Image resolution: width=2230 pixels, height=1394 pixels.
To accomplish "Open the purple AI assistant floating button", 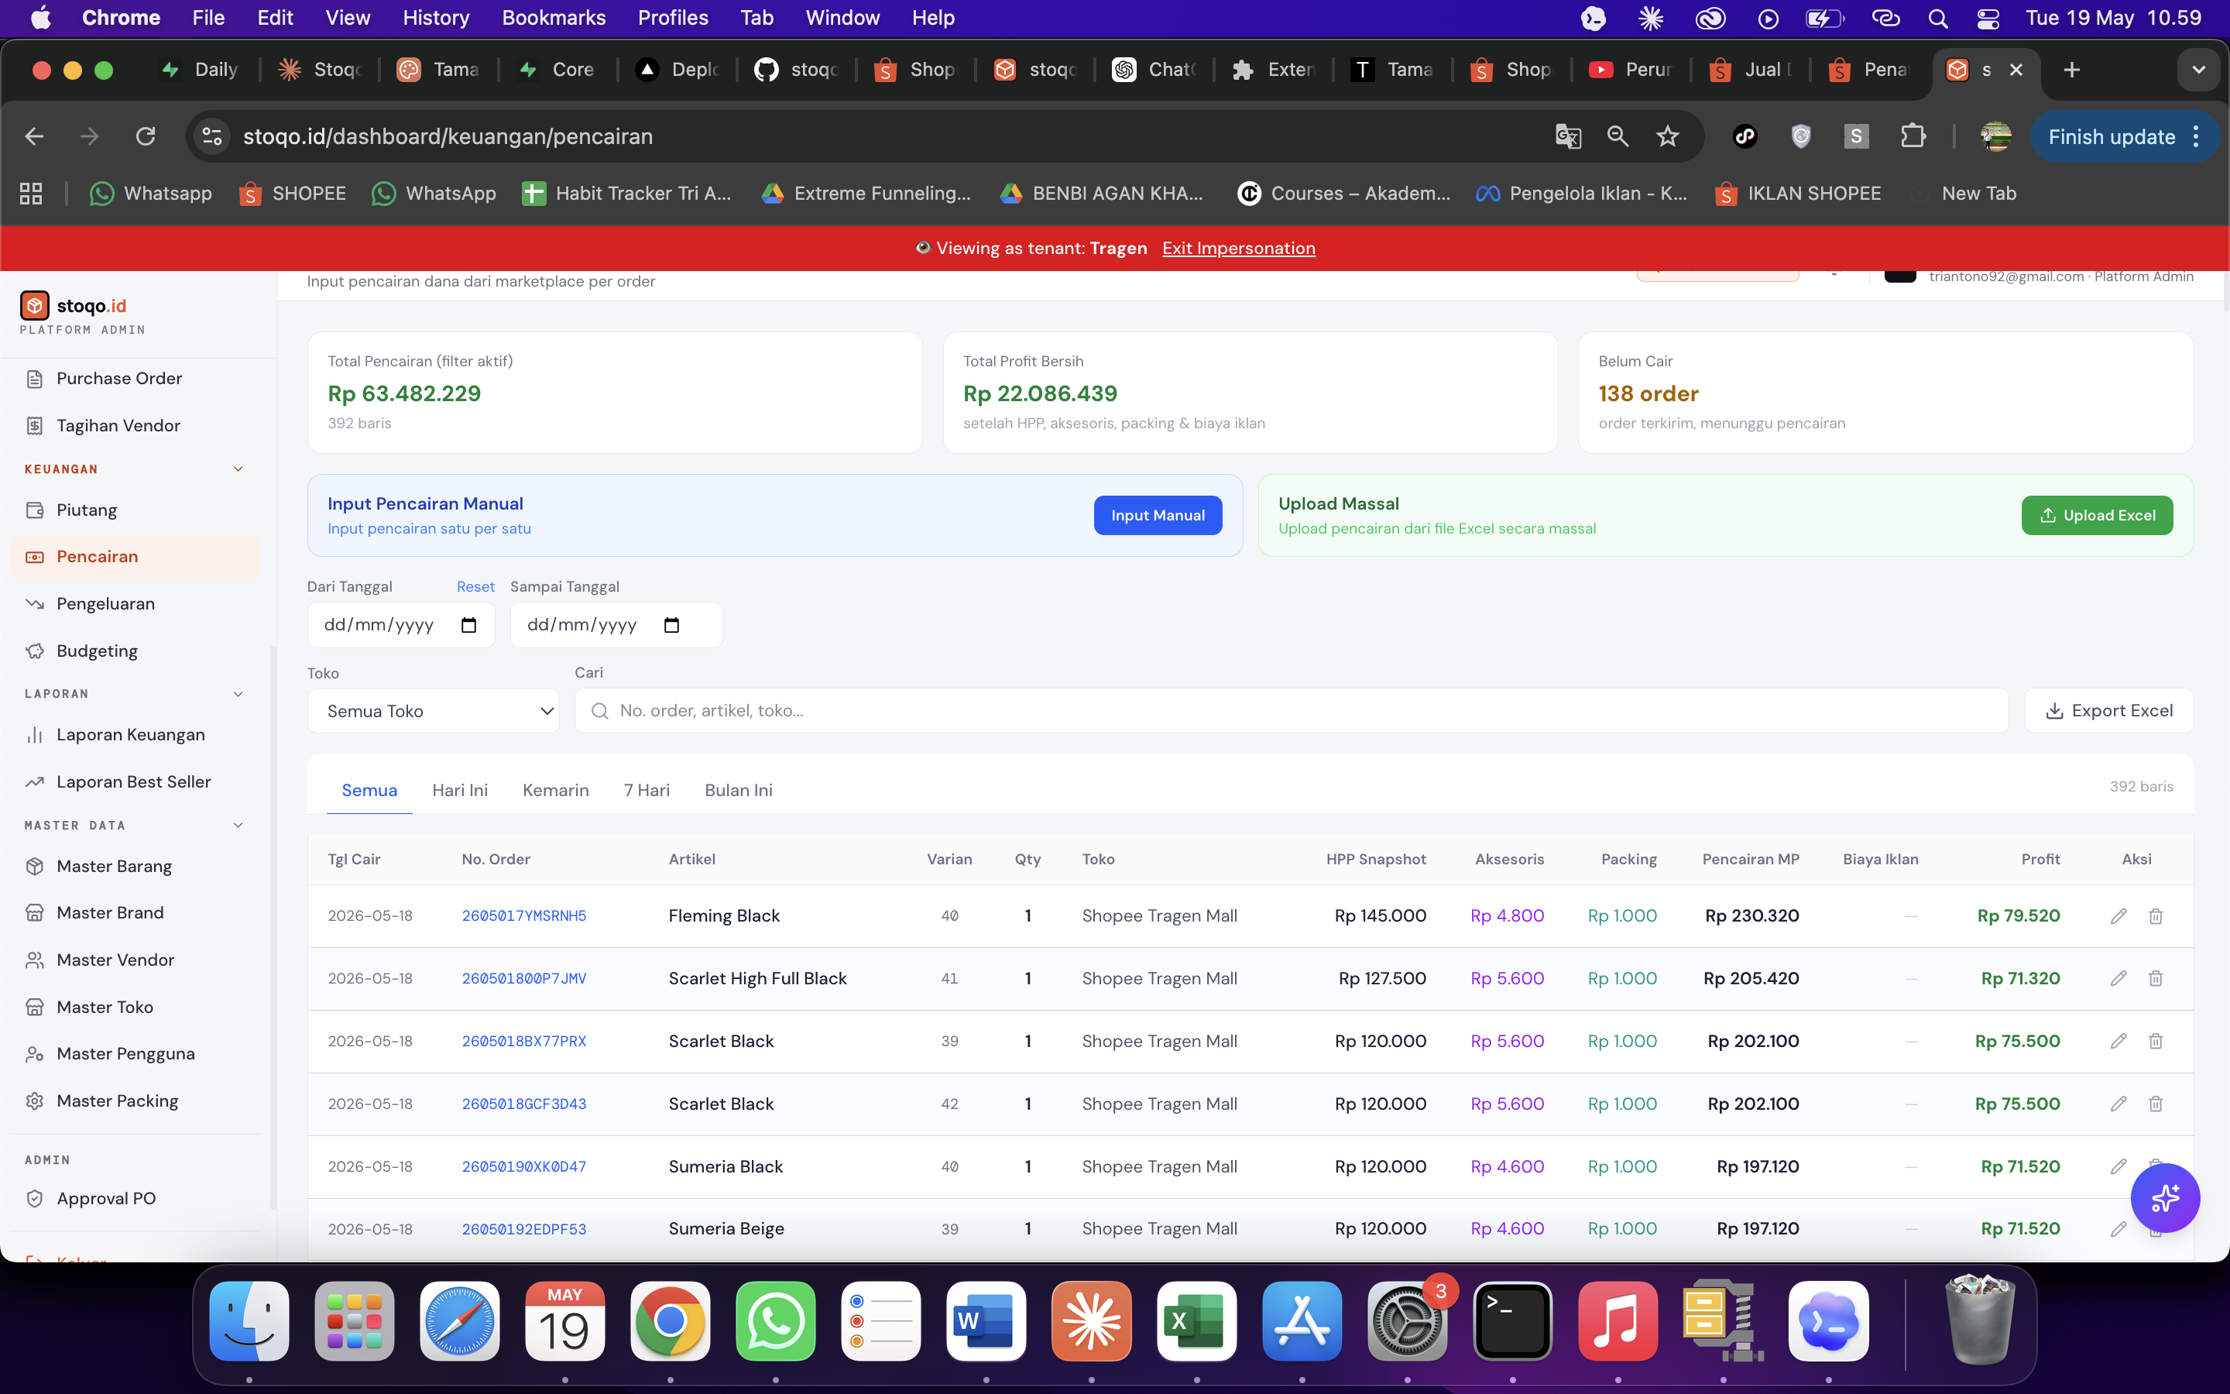I will pos(2165,1197).
